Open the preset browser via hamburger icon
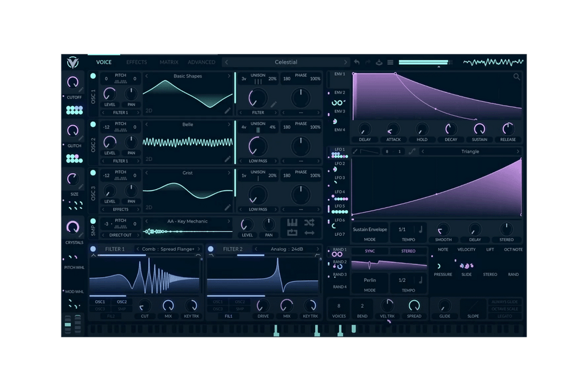 tap(390, 61)
